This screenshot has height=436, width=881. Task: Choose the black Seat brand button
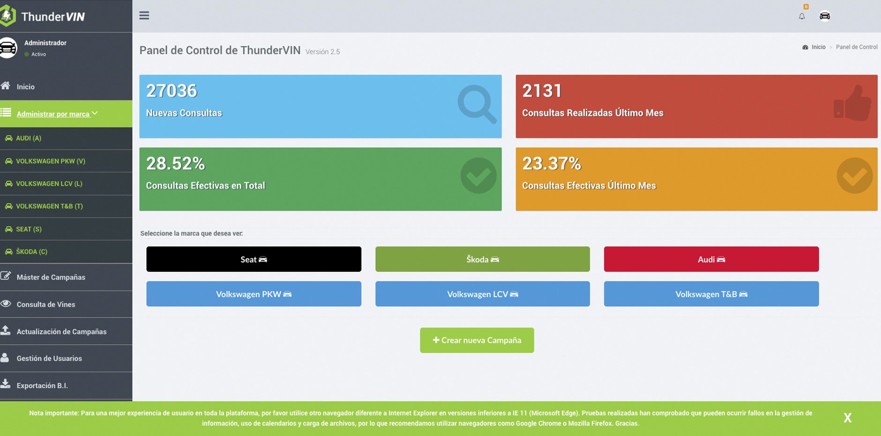pos(254,259)
